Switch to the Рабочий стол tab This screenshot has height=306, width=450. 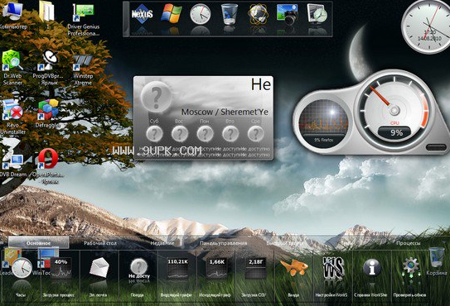coord(100,243)
